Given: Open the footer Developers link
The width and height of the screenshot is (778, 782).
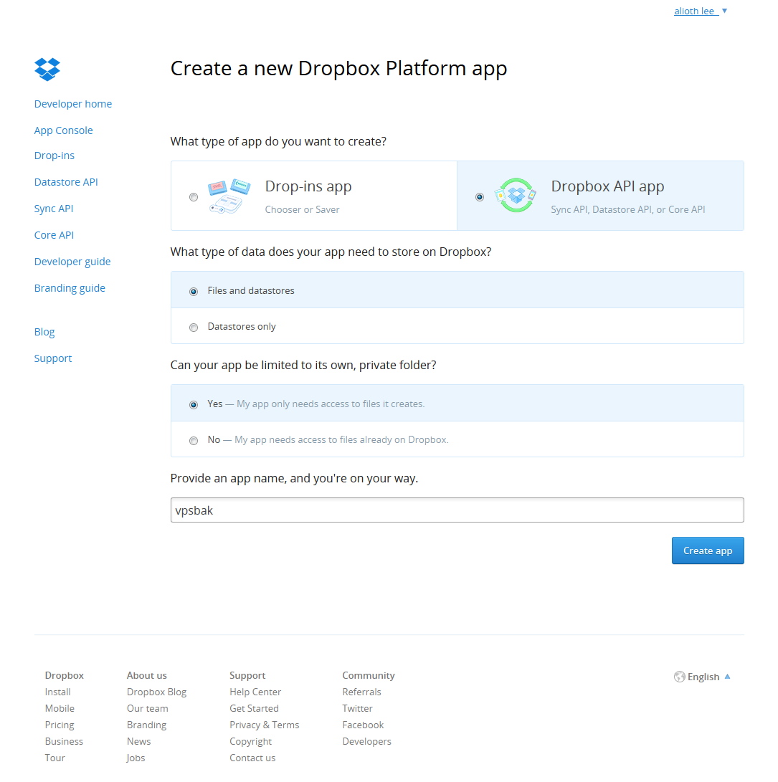Looking at the screenshot, I should [366, 742].
